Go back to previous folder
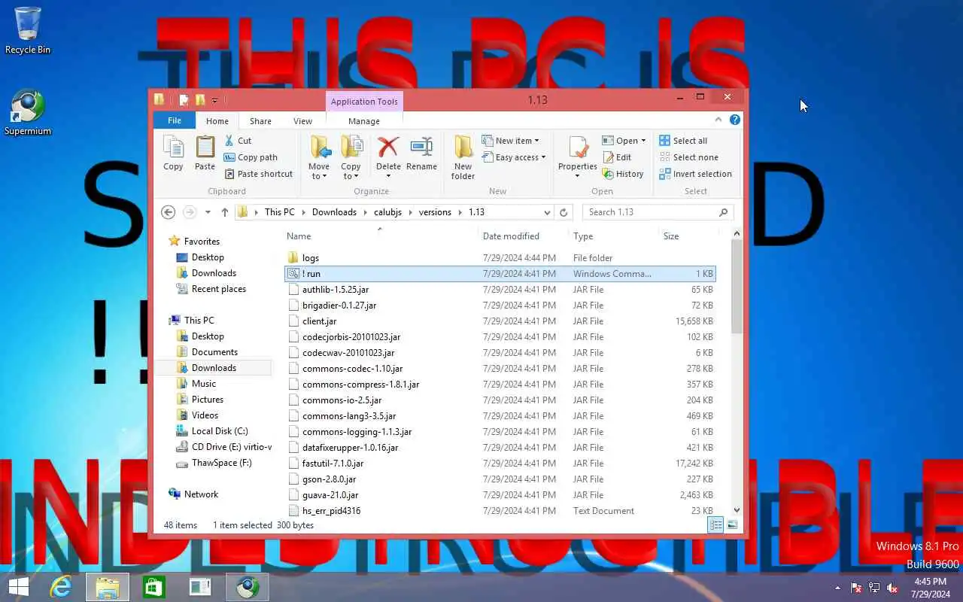 tap(169, 212)
